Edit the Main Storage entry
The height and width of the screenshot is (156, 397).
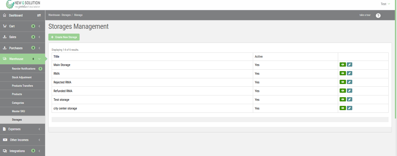point(350,64)
